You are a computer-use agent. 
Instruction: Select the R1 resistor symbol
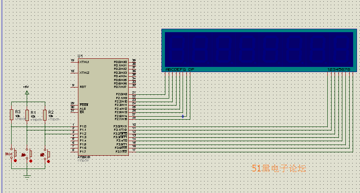[27, 115]
